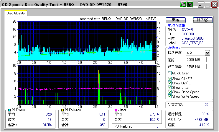The image size is (219, 132).
Task: Click the 終了 exit button
Action: (203, 20)
